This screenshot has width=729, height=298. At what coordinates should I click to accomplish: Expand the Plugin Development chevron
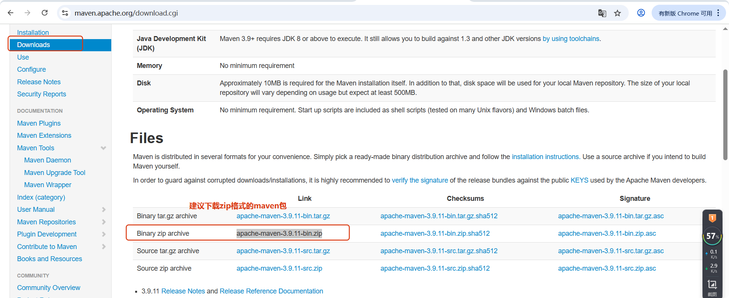(104, 234)
